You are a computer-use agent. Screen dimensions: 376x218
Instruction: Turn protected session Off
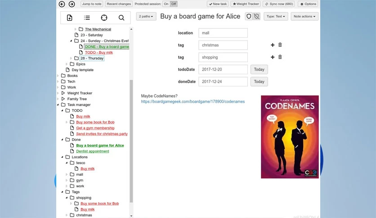(174, 4)
